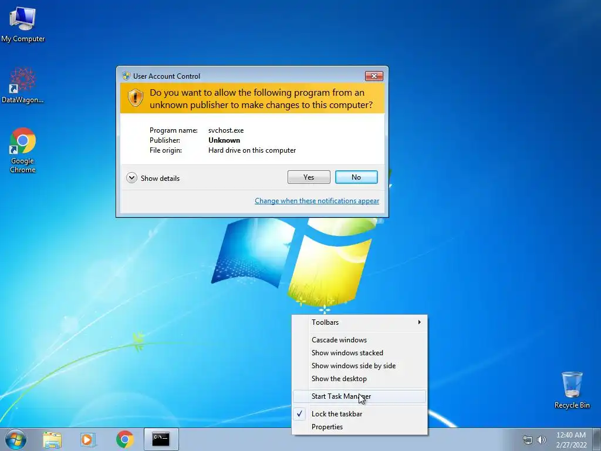
Task: Choose Cascade windows
Action: [360, 340]
